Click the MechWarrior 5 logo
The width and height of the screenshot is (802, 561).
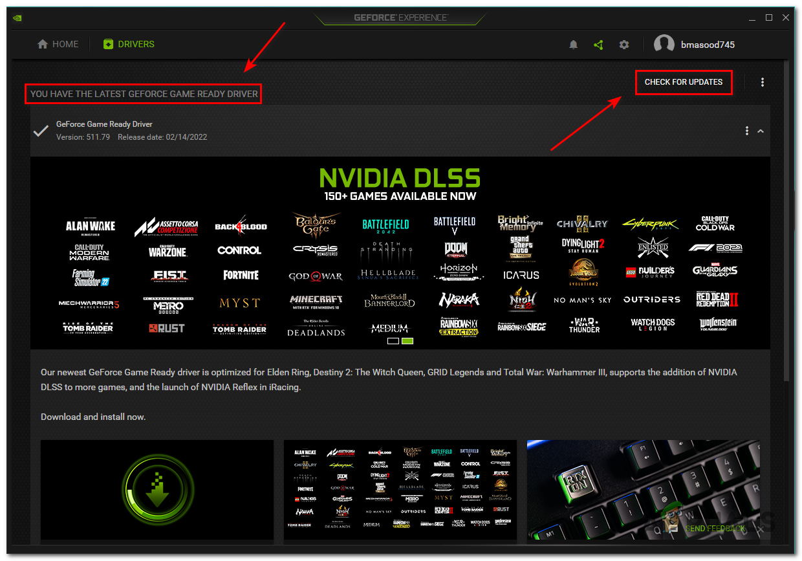click(89, 304)
